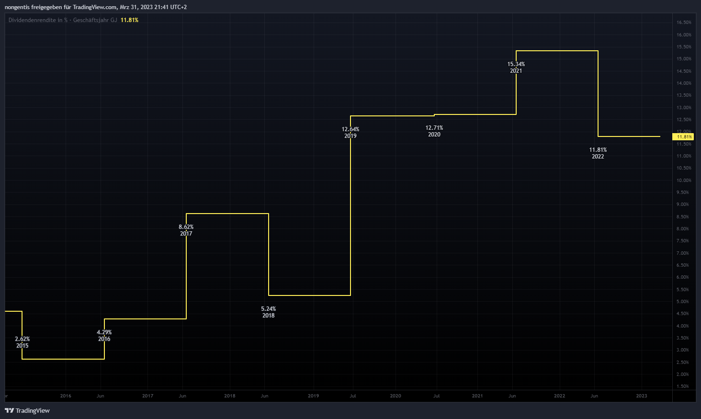Click the yellow 11.81% value in the legend

tap(129, 20)
